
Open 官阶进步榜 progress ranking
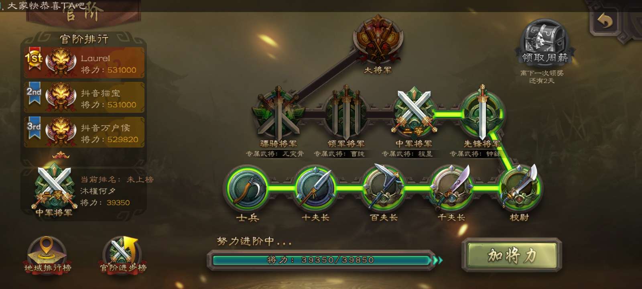tap(123, 254)
